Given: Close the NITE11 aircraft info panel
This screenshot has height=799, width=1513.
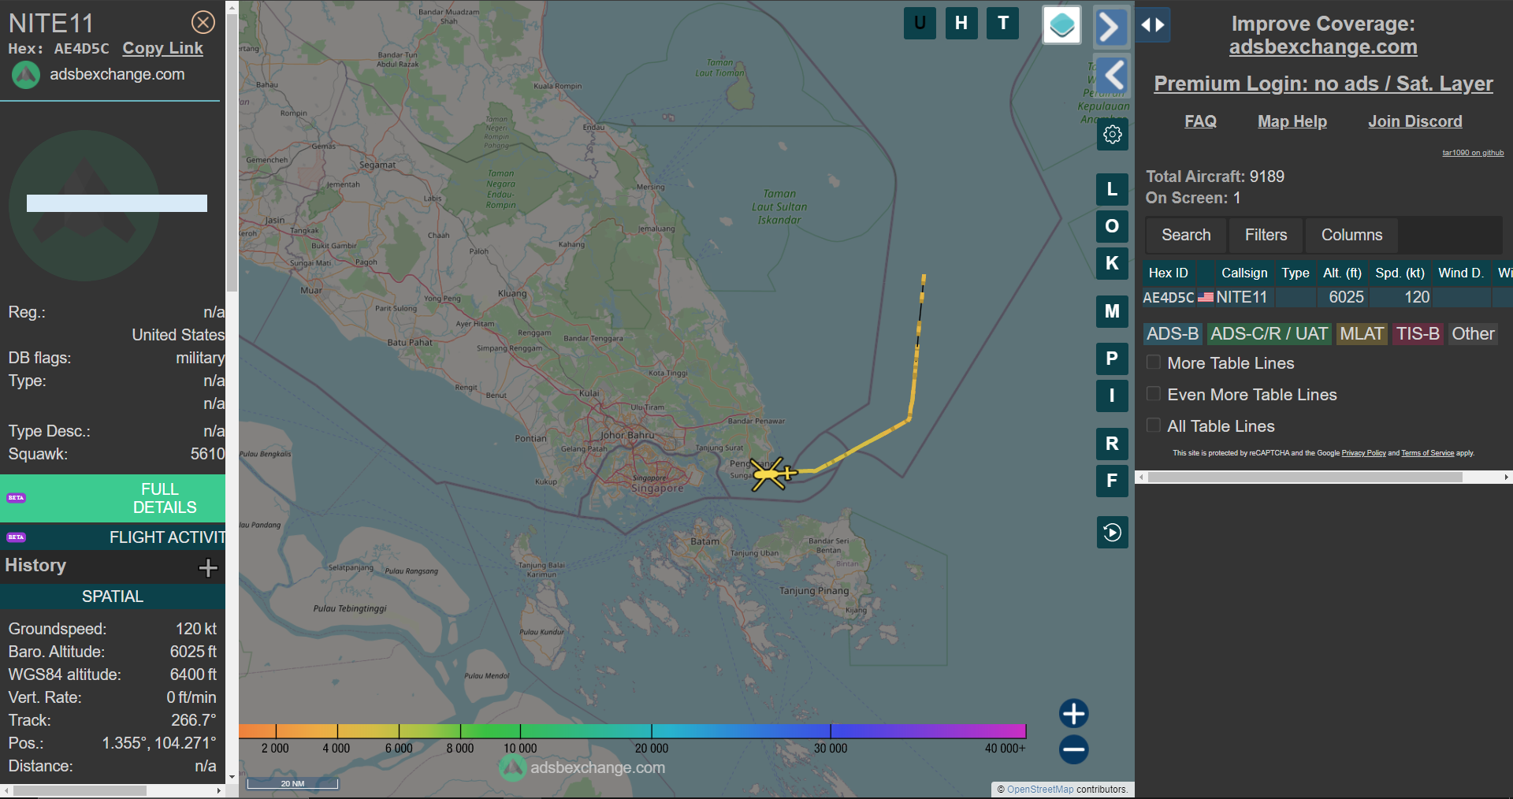Looking at the screenshot, I should point(203,22).
